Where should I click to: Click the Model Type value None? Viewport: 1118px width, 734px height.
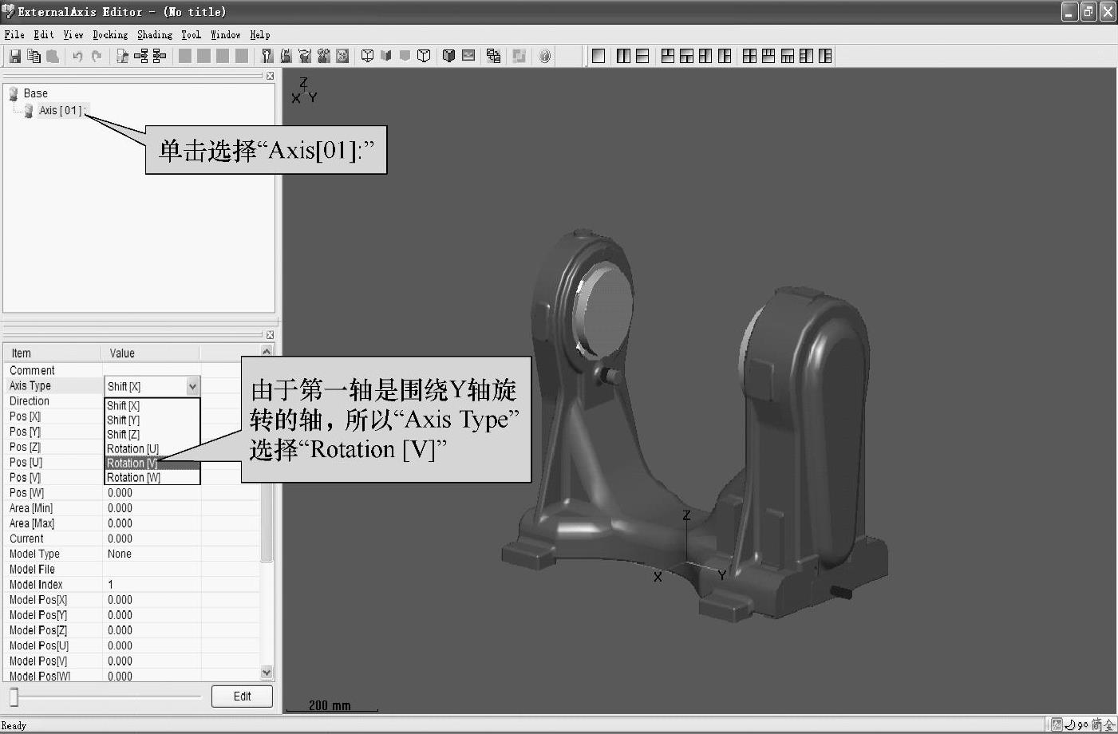tap(120, 554)
